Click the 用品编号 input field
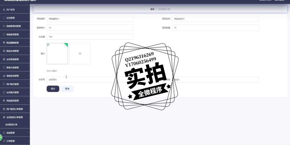This screenshot has height=145, width=290. click(90, 19)
